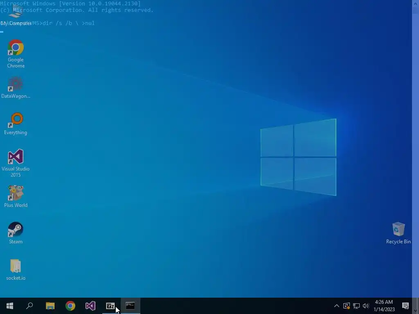Open Visual Studio from the taskbar
Image resolution: width=419 pixels, height=314 pixels.
90,306
